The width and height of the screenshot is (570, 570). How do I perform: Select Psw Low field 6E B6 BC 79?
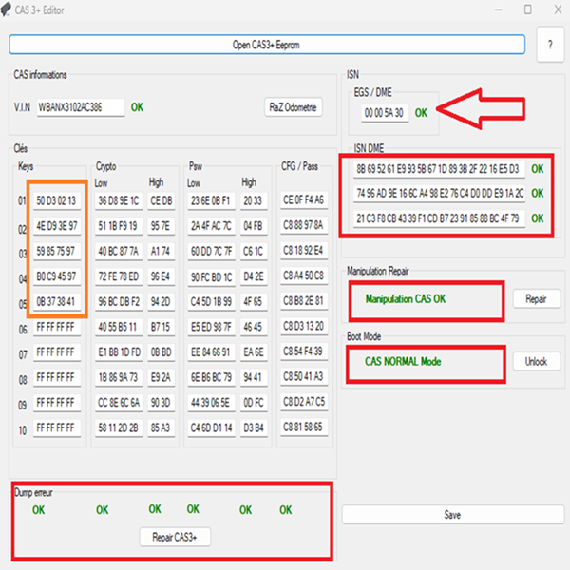point(211,377)
